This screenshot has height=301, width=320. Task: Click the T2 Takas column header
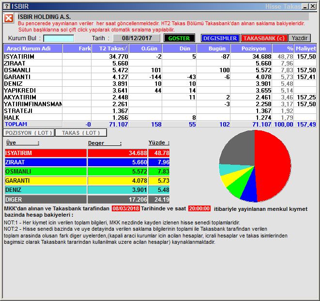pyautogui.click(x=110, y=48)
